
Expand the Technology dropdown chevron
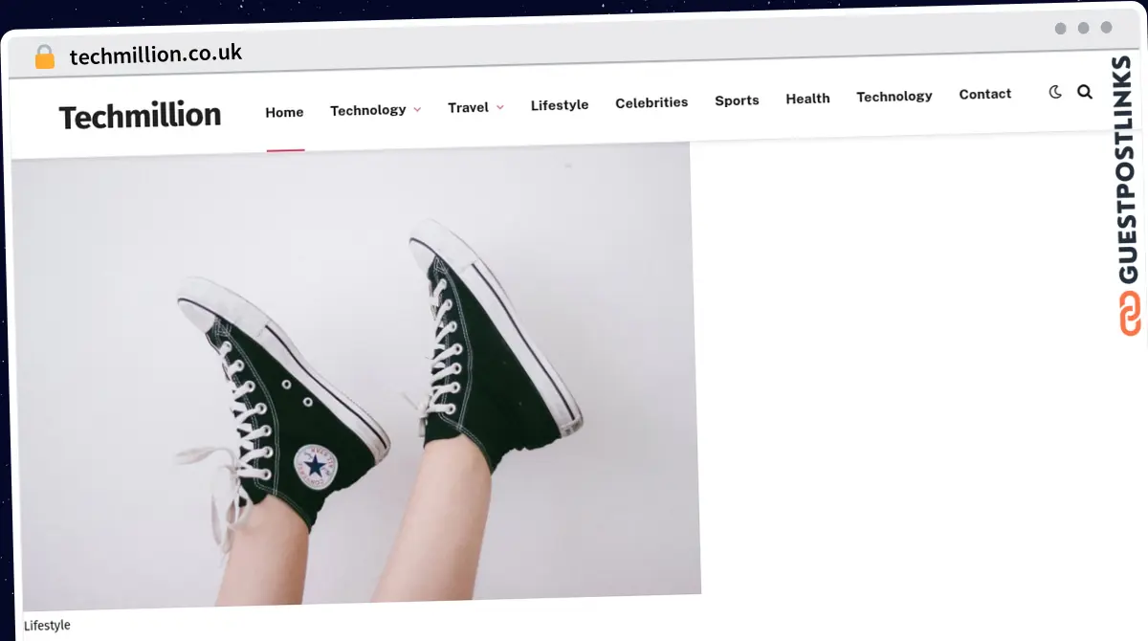coord(417,110)
